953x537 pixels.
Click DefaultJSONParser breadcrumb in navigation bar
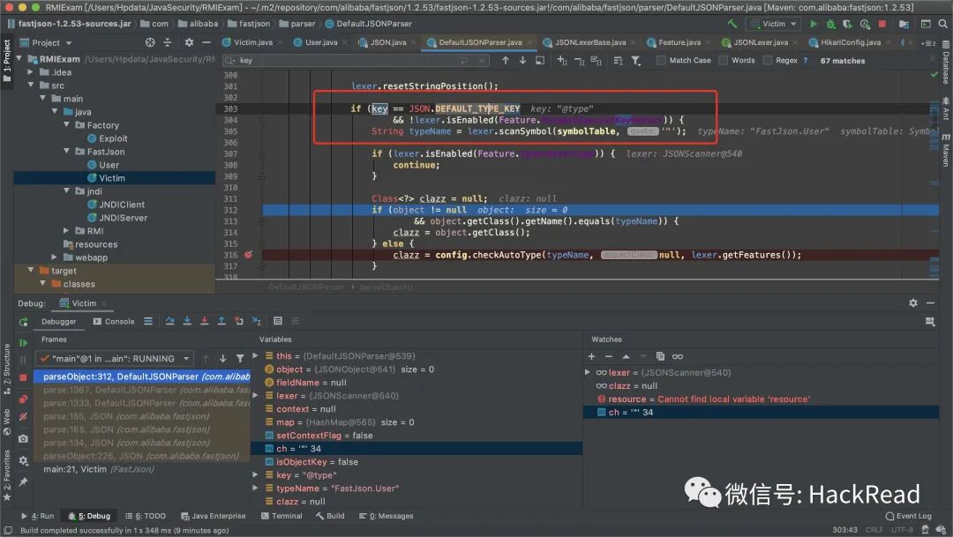tap(368, 24)
